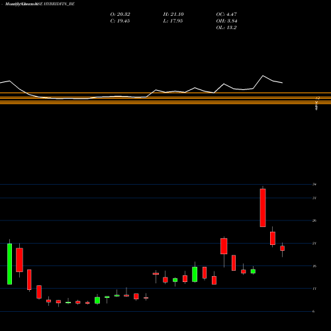
Task: Select the high value H: 21.10
Action: (x=173, y=14)
